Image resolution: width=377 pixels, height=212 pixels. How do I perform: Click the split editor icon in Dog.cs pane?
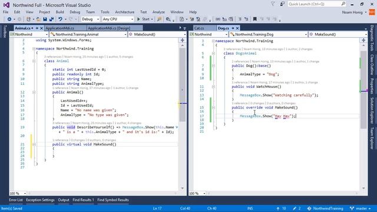[x=363, y=40]
